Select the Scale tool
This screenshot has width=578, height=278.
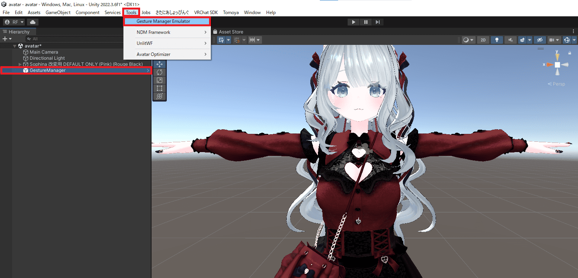coord(160,80)
